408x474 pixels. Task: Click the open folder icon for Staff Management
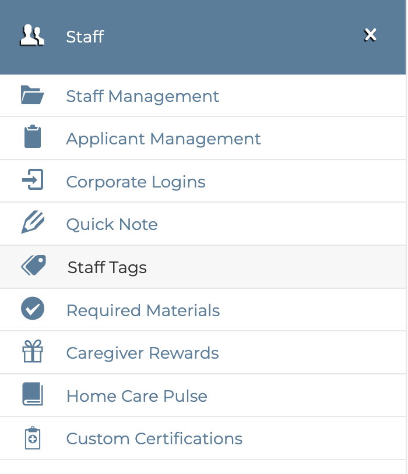click(33, 95)
